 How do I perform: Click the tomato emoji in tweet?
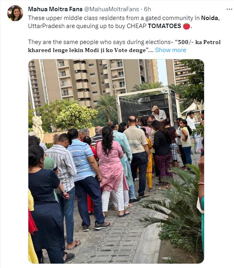tap(186, 26)
